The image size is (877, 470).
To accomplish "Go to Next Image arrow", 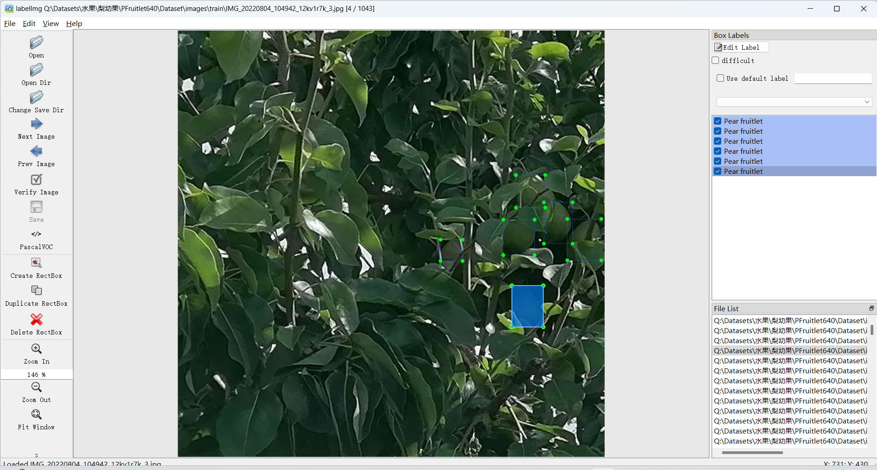I will click(x=37, y=124).
